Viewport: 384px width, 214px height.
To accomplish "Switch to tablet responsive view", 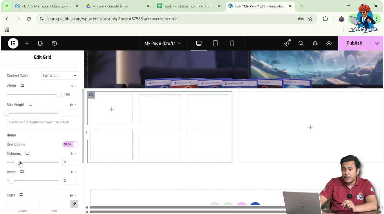I will (216, 43).
